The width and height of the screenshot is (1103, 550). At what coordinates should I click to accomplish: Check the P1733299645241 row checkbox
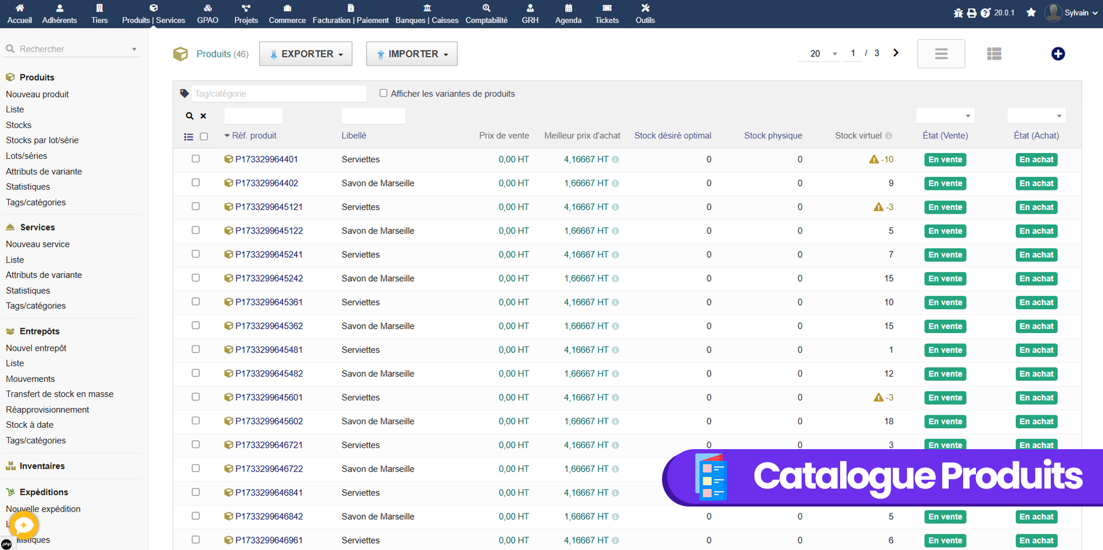tap(196, 254)
